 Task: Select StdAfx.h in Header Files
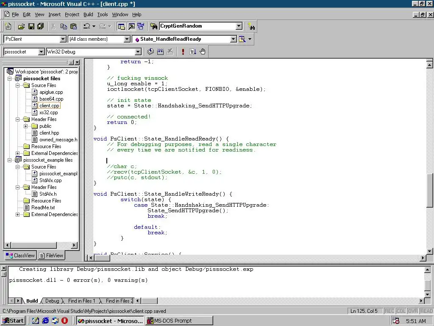pos(48,194)
